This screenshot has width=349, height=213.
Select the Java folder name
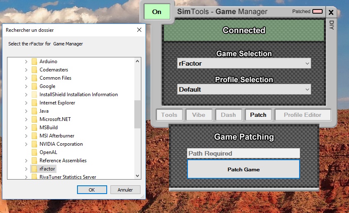click(44, 111)
